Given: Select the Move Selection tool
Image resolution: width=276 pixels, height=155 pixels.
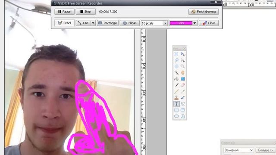Looking at the screenshot, I should [x=183, y=60].
